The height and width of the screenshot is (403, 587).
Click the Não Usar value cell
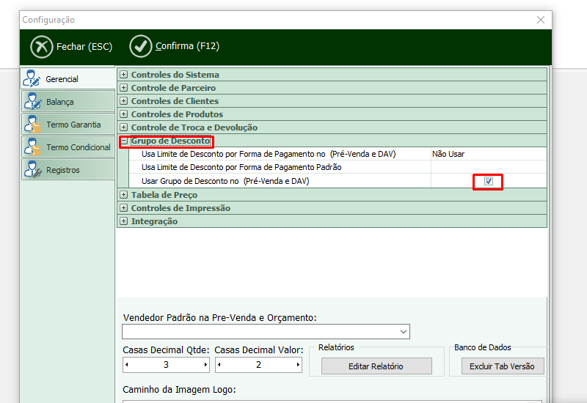pos(487,154)
